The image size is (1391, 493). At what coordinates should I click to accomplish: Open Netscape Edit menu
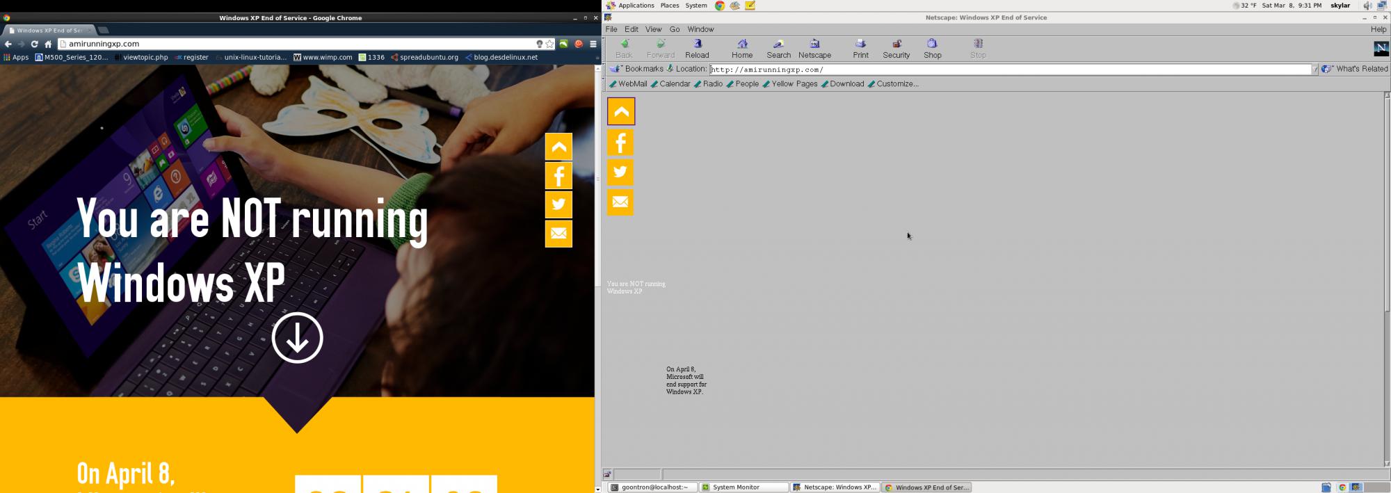click(632, 29)
